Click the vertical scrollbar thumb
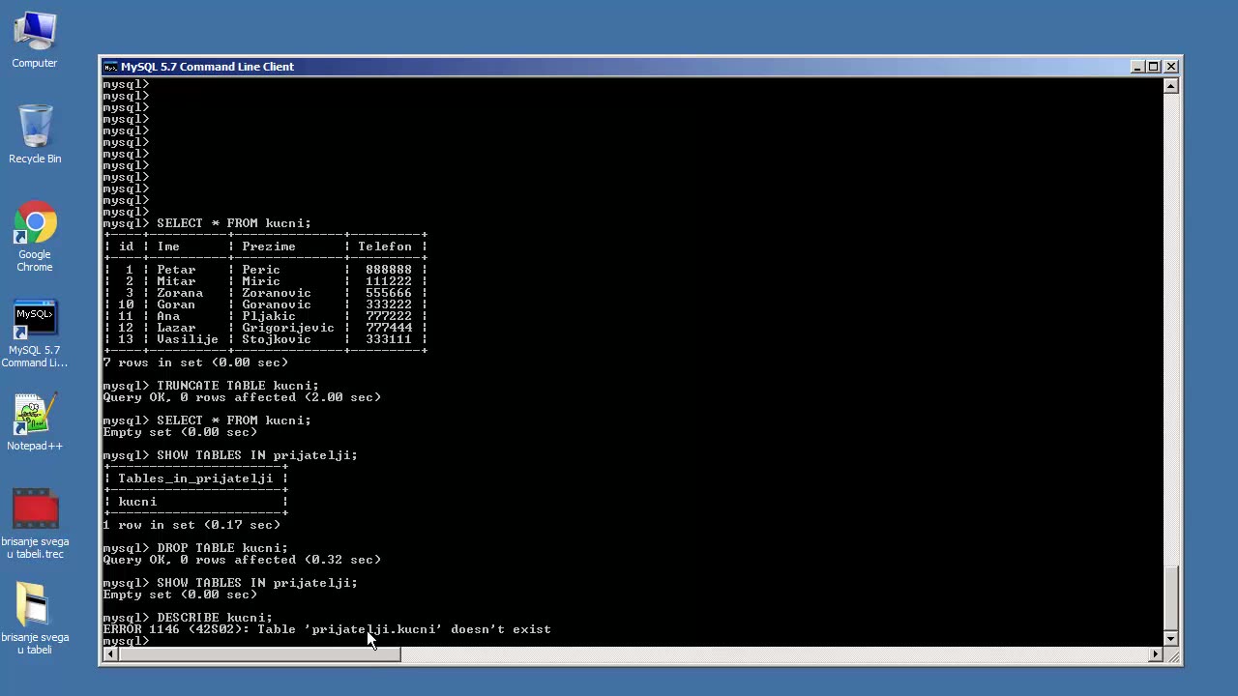This screenshot has width=1238, height=696. pos(1171,597)
